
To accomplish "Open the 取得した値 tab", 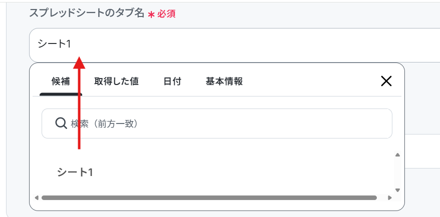I will pyautogui.click(x=116, y=81).
